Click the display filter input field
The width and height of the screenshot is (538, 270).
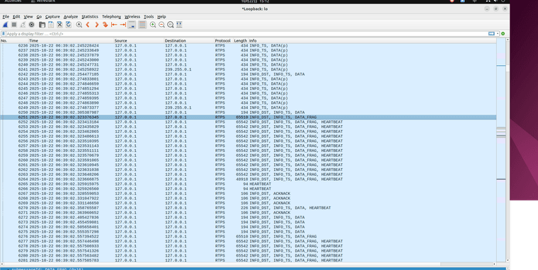point(247,34)
